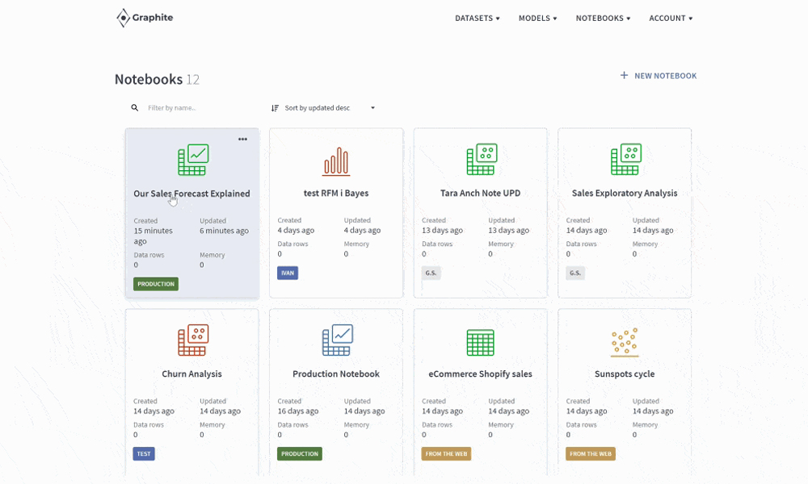Click the Our Sales Forecast Explained chart icon

(x=193, y=160)
